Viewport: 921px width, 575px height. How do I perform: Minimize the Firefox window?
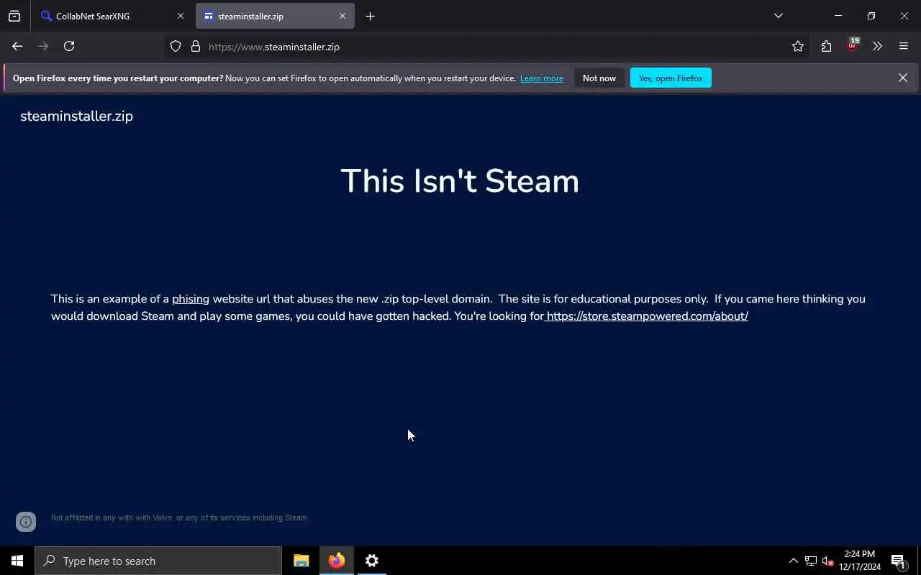[x=838, y=16]
